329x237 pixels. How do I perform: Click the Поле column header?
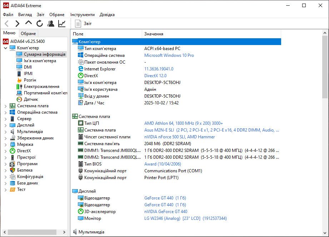pos(106,34)
